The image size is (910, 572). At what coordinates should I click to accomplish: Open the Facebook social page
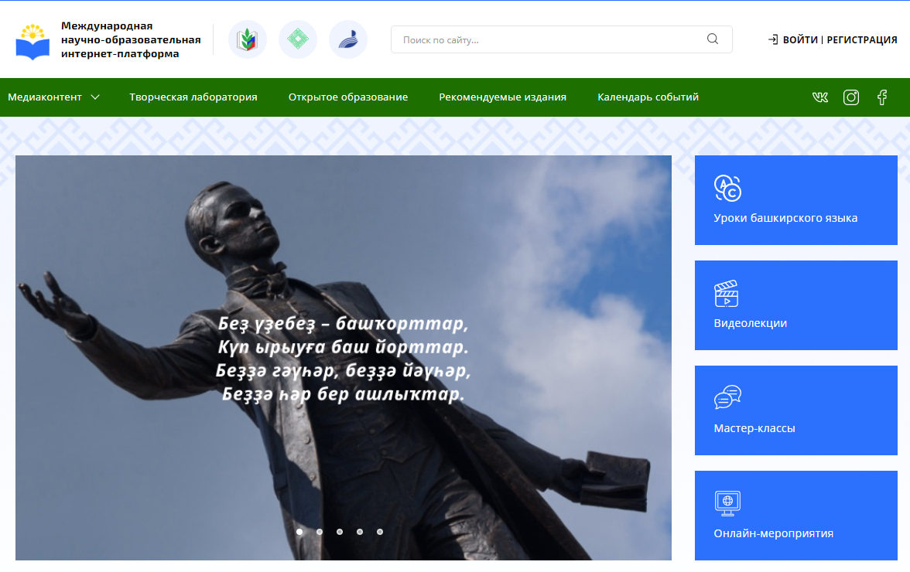(882, 97)
